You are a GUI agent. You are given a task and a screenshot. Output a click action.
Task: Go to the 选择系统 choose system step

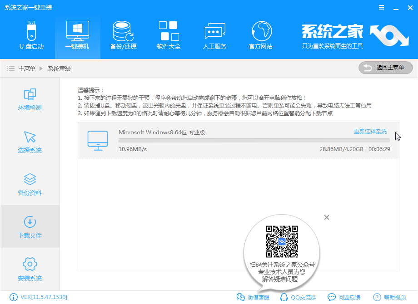point(30,142)
